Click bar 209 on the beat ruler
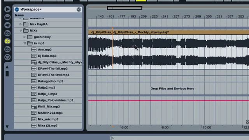 [144, 16]
